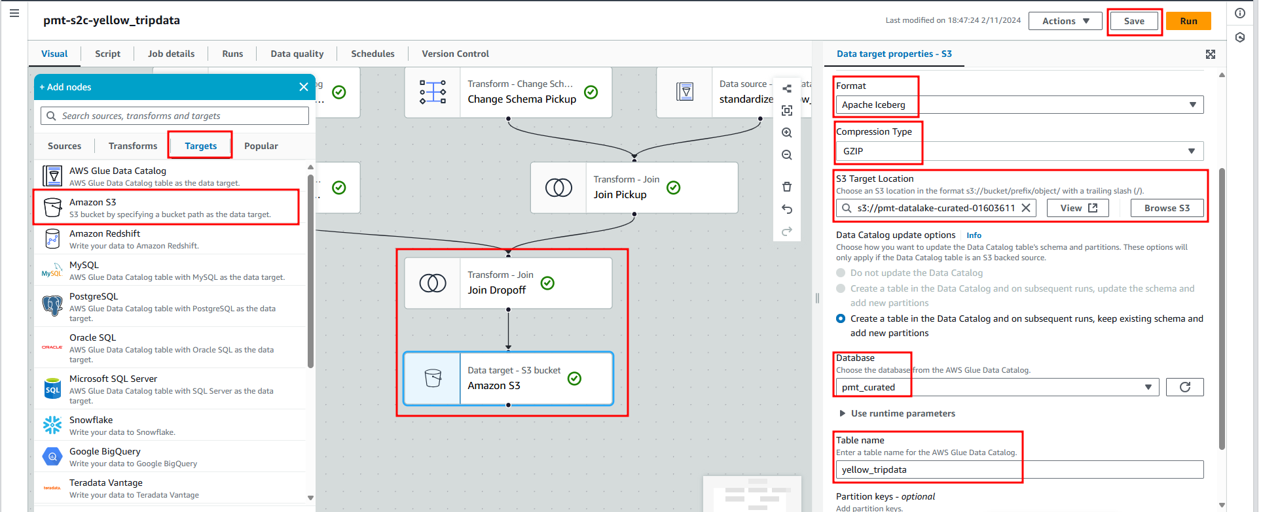
Task: Select keep existing schema radio option
Action: [x=841, y=318]
